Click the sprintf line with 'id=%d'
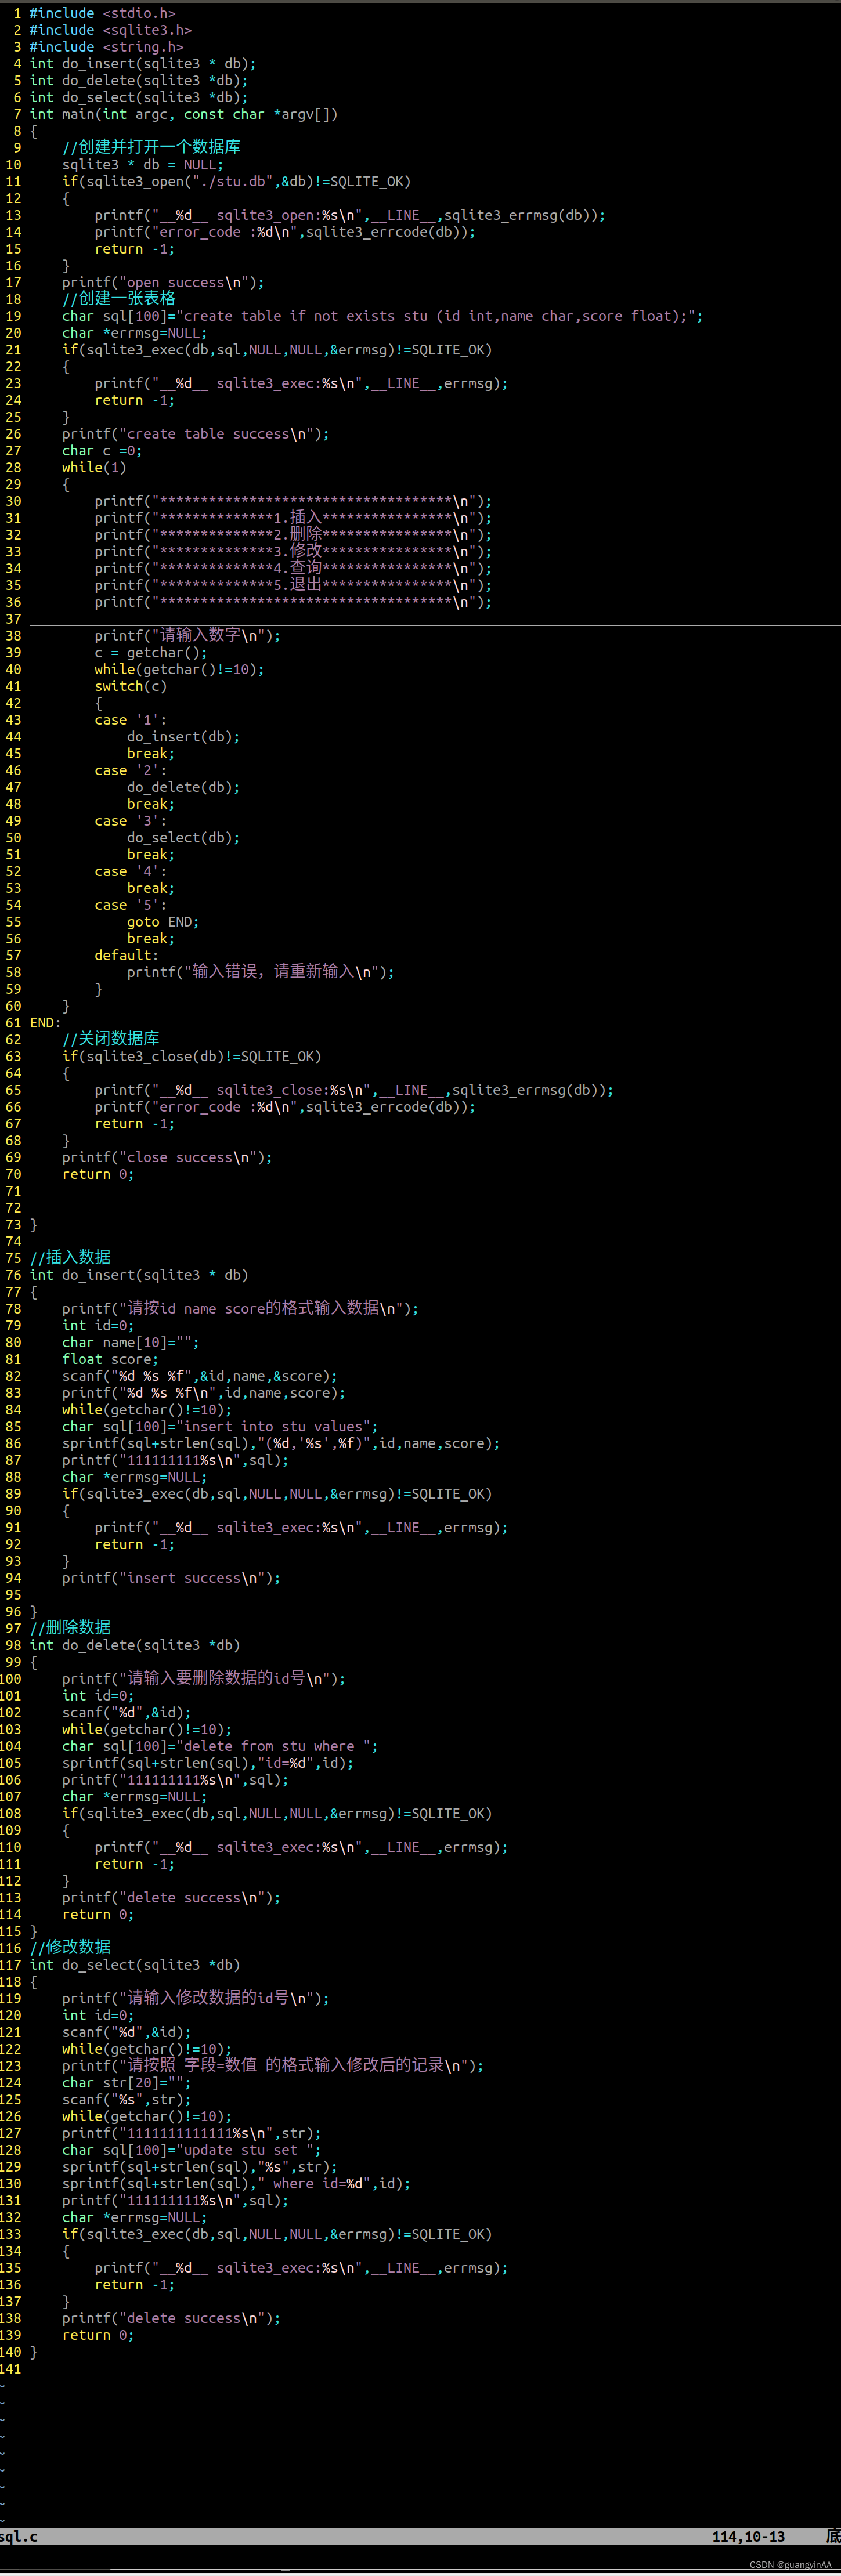Screen dimensions: 841x2576 pos(208,1763)
